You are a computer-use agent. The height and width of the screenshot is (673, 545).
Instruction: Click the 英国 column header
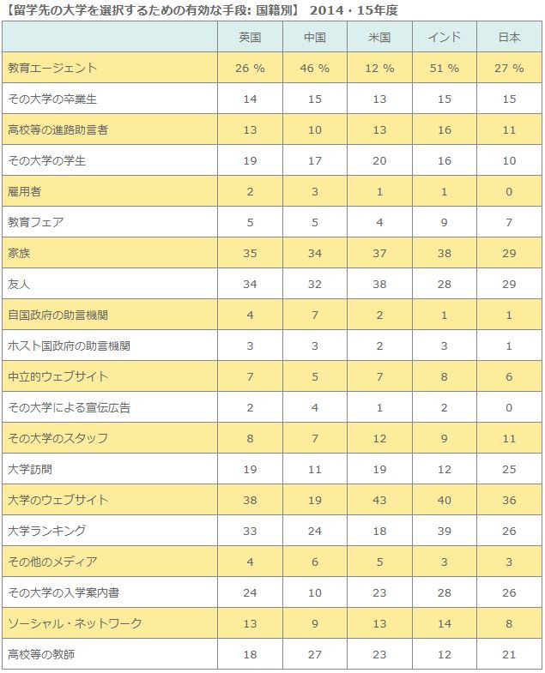coord(250,38)
